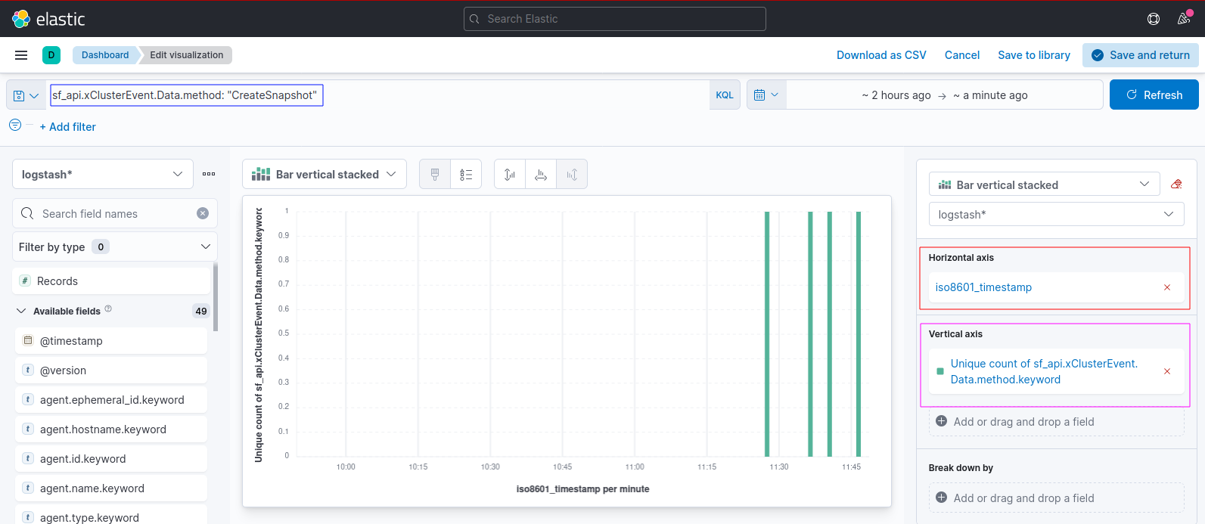Open visual options brush settings
The image size is (1205, 524).
tap(435, 175)
